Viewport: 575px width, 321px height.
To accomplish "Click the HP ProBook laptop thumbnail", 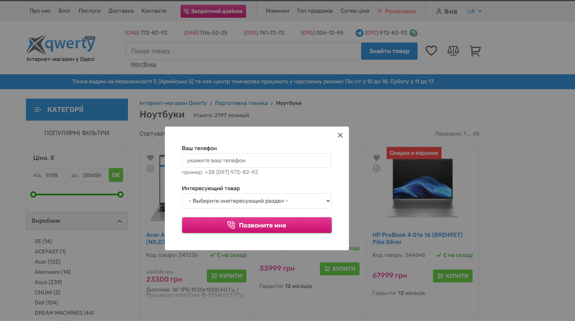I will point(423,188).
